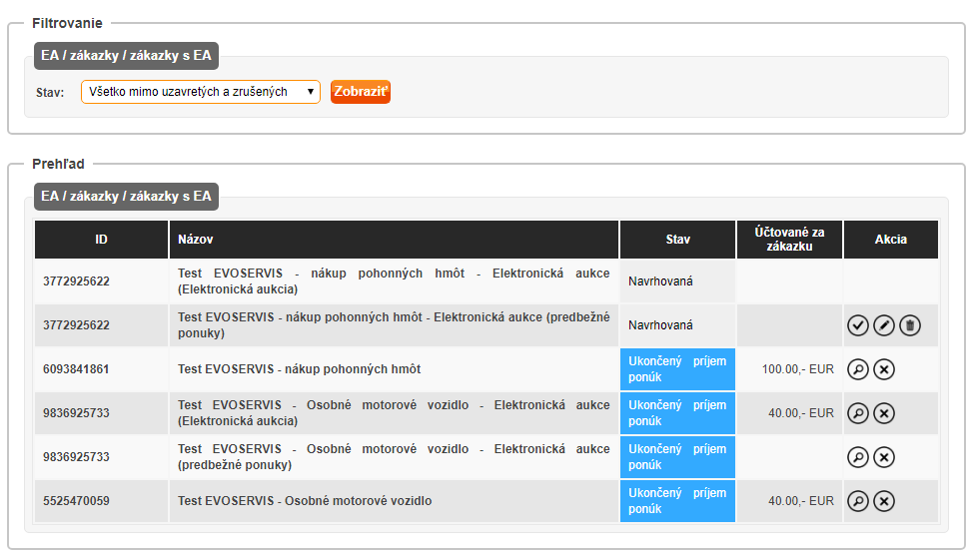Click ID 9836925733 in predbežné ponuky row
This screenshot has height=556, width=973.
76,457
